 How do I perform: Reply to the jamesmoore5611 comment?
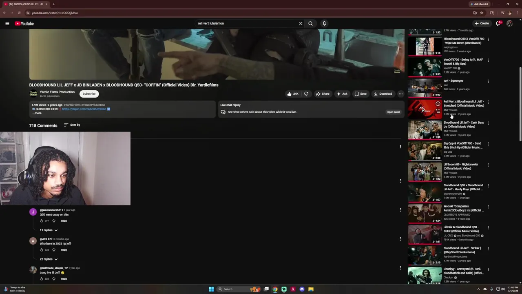(64, 221)
